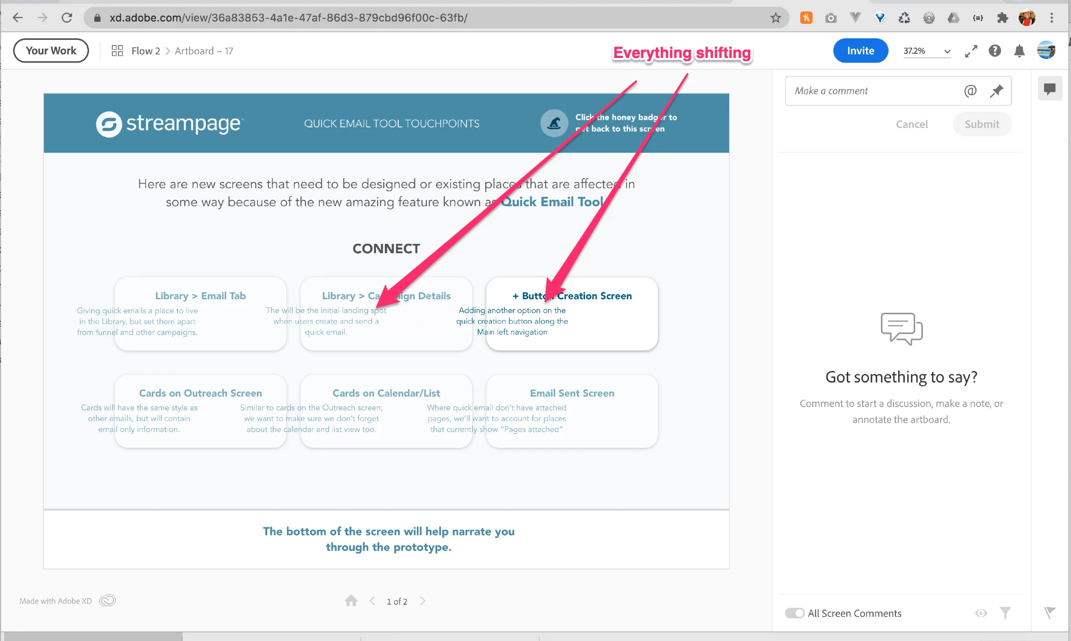The image size is (1071, 641).
Task: Open the help question mark icon
Action: [995, 51]
